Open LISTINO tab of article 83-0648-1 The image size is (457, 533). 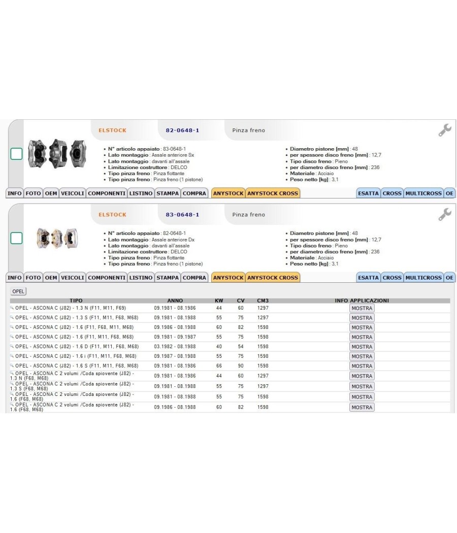(141, 278)
